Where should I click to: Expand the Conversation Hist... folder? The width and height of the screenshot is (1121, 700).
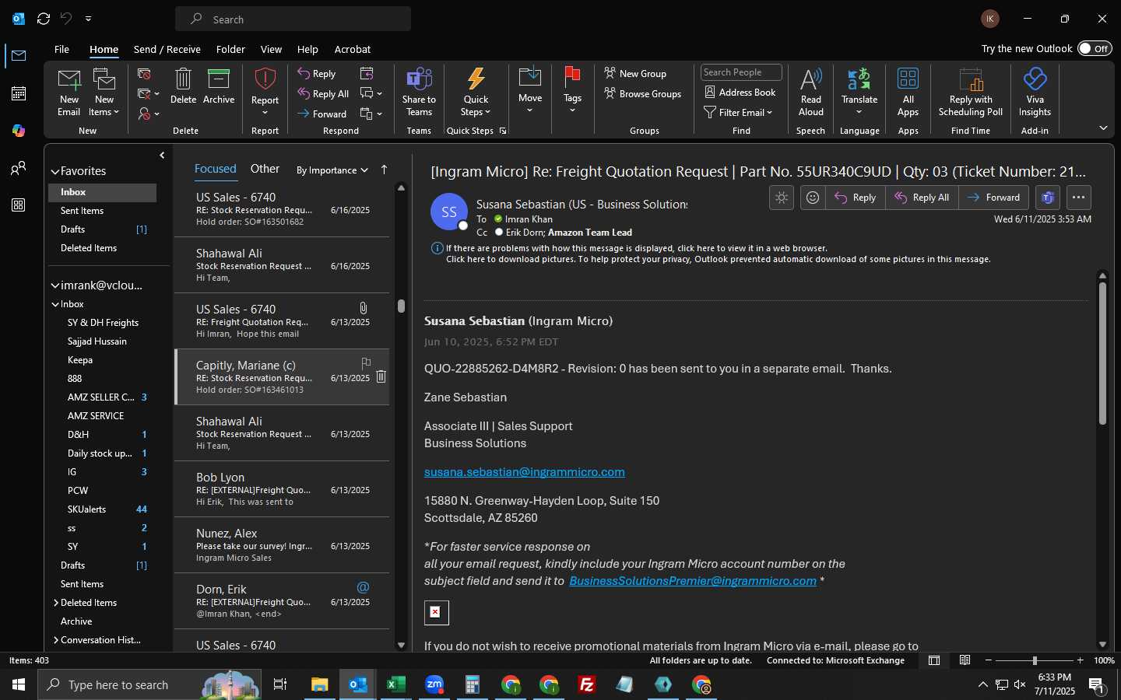pos(56,640)
